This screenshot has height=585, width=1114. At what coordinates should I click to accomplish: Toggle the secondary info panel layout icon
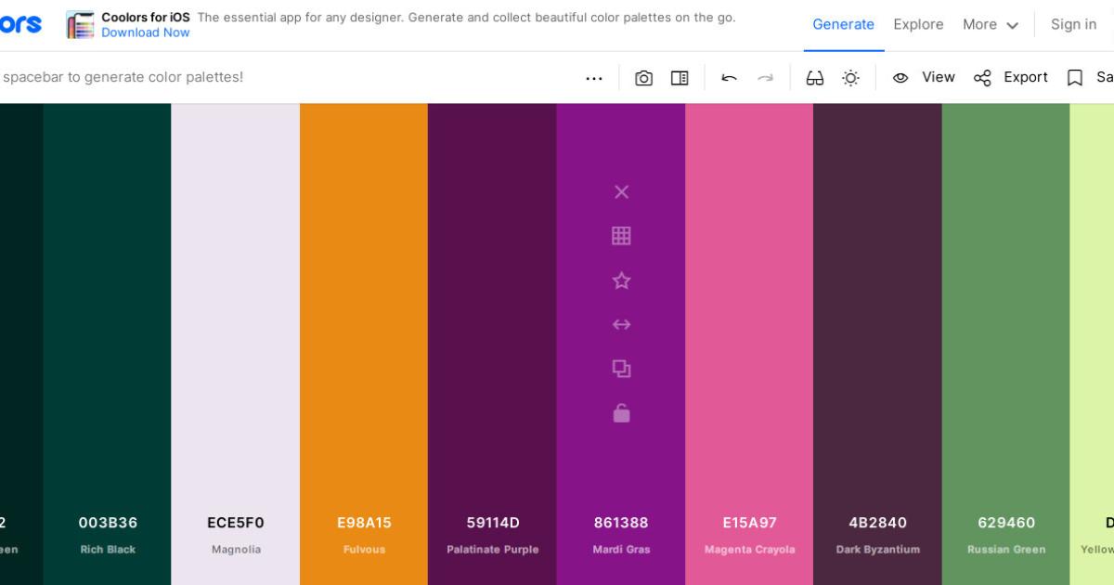pyautogui.click(x=680, y=78)
